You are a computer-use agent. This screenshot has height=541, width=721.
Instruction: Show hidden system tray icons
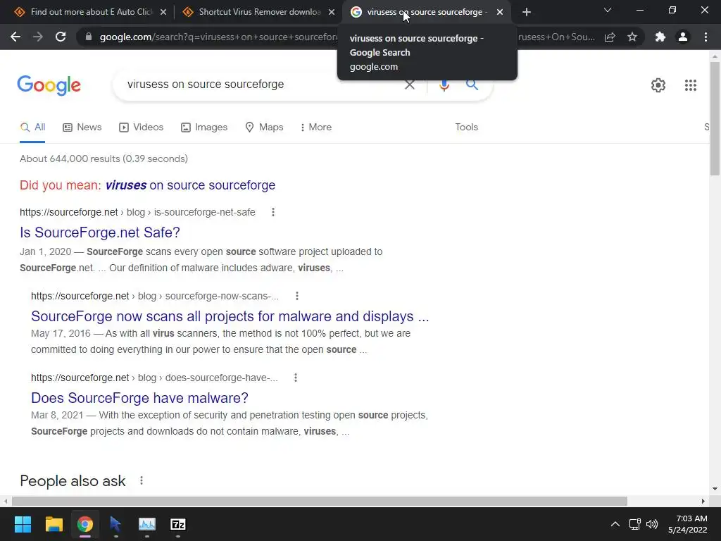pos(615,524)
